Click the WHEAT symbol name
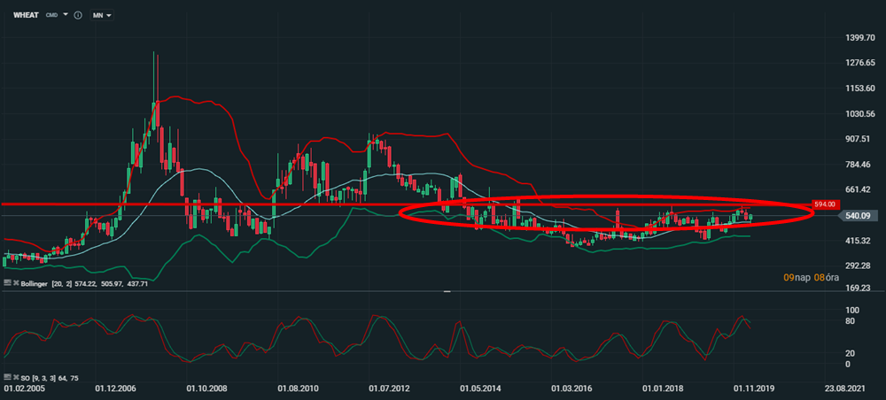886x400 pixels. click(26, 16)
